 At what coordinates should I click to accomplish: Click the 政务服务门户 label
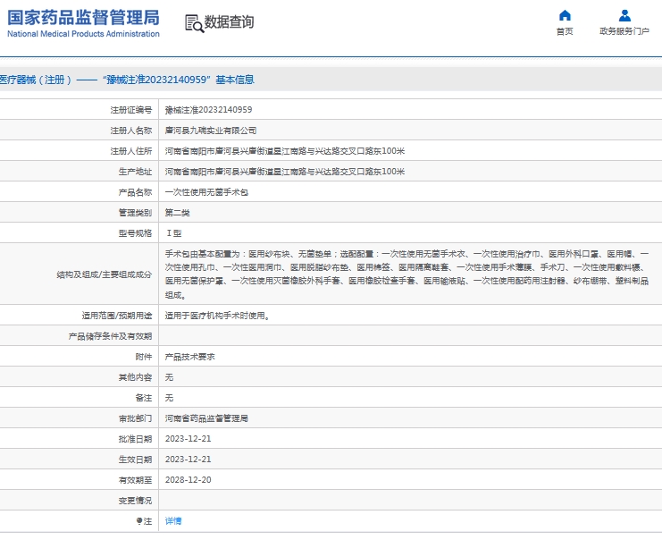[x=624, y=31]
